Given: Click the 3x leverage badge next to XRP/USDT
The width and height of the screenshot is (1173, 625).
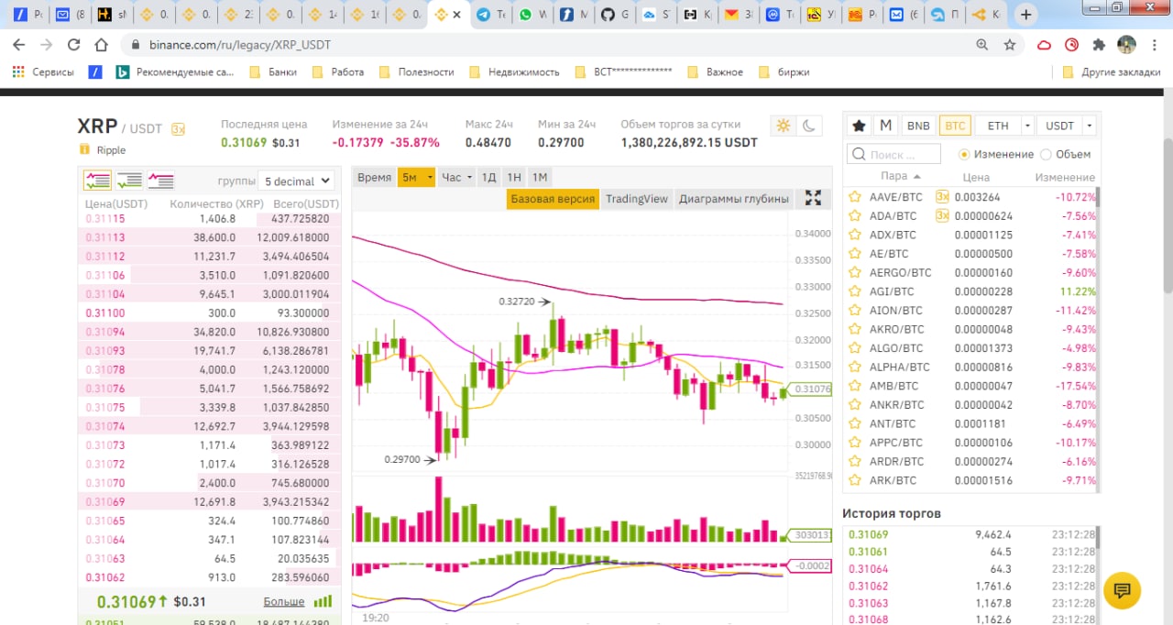Looking at the screenshot, I should tap(178, 129).
